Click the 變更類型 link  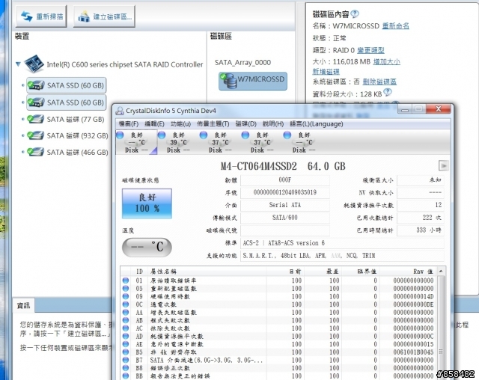(370, 50)
